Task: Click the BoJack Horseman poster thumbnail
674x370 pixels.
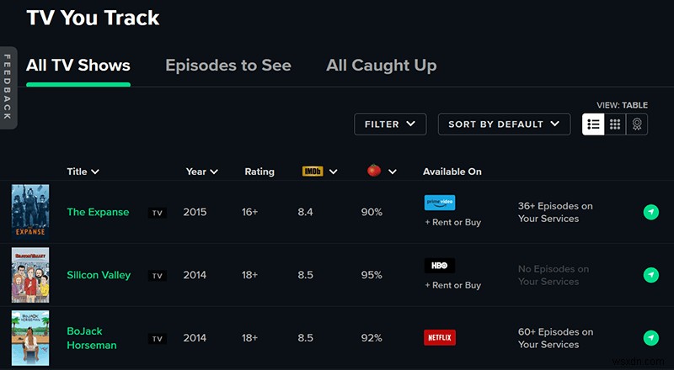Action: 30,338
